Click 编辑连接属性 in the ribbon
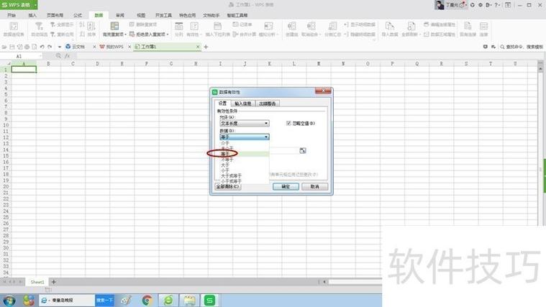Image resolution: width=546 pixels, height=307 pixels. click(440, 24)
